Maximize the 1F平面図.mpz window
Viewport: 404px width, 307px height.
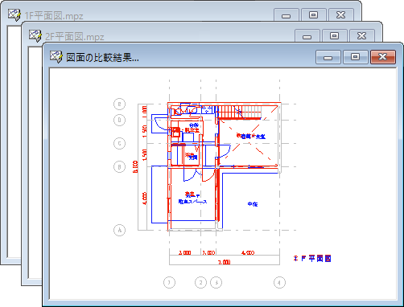pos(313,15)
